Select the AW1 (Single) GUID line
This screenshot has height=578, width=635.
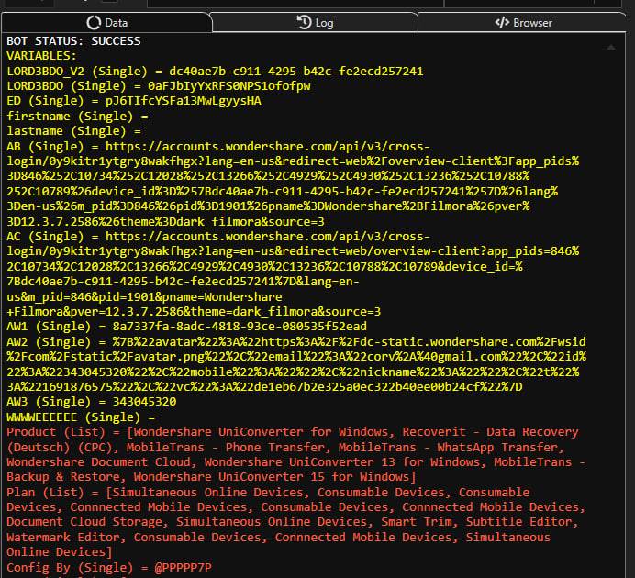(186, 327)
